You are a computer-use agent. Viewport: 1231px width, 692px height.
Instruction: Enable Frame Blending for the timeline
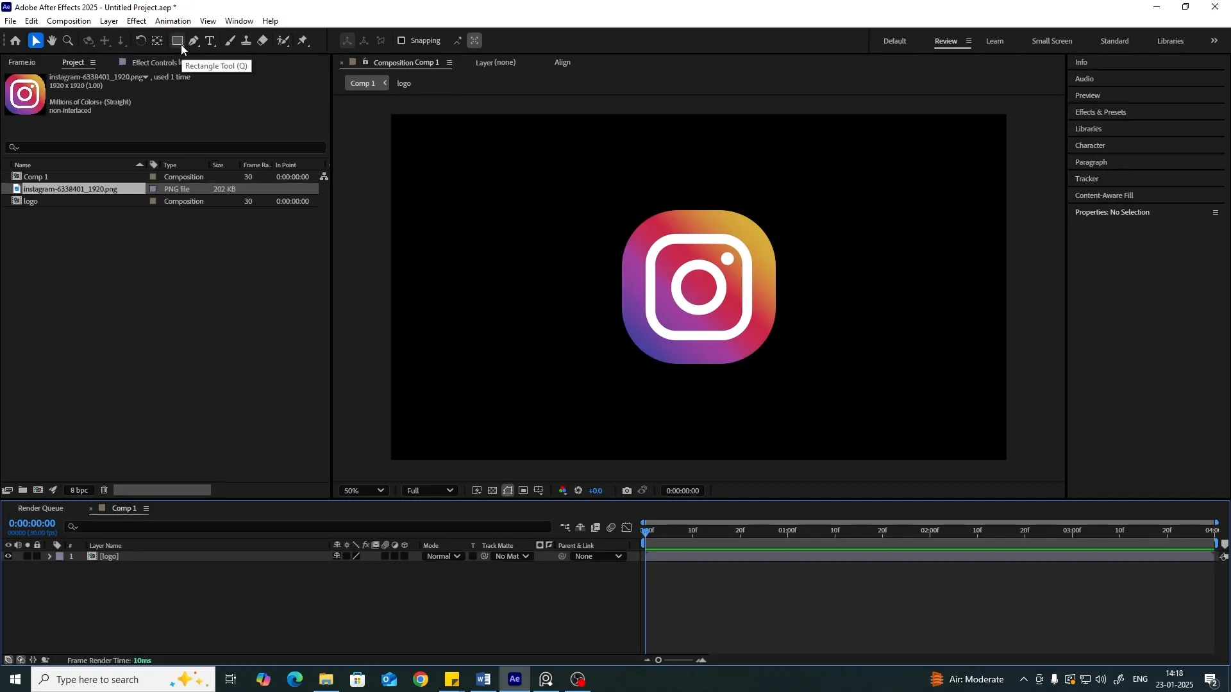tap(596, 527)
